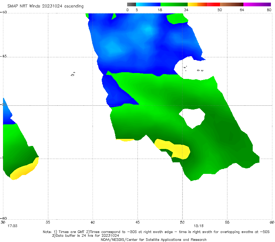Viewport: 275px width, 242px height.
Task: Click the island group outlines near 51E
Action: (194, 69)
